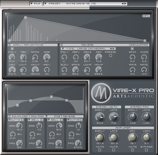Click the early reflections PDLY knob (500)
Screen dimensions: 158x155
(x=12, y=57)
